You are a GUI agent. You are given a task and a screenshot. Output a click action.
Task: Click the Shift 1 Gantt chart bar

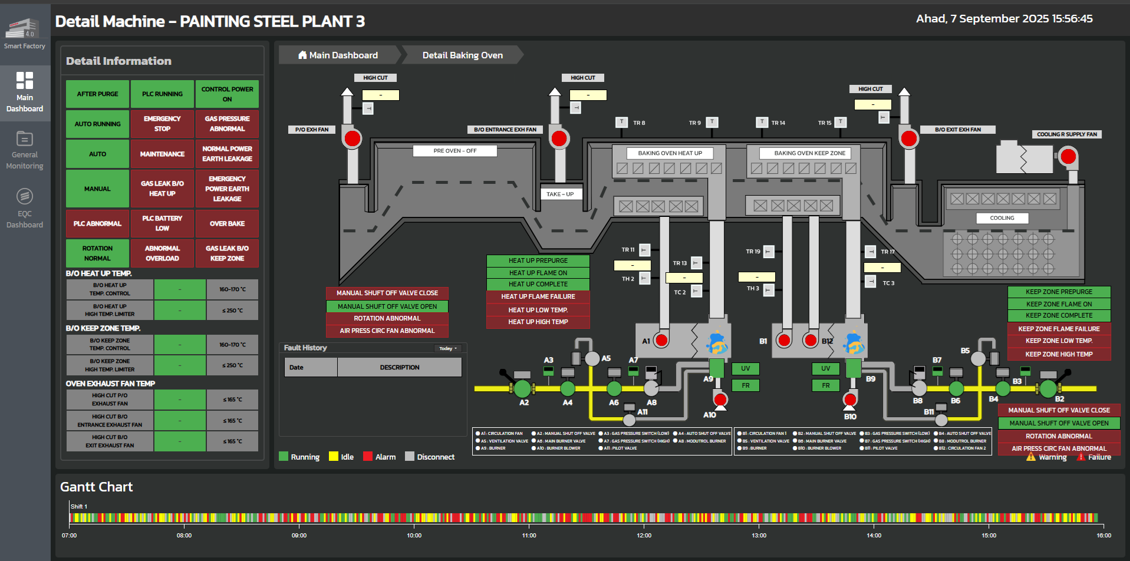[584, 518]
